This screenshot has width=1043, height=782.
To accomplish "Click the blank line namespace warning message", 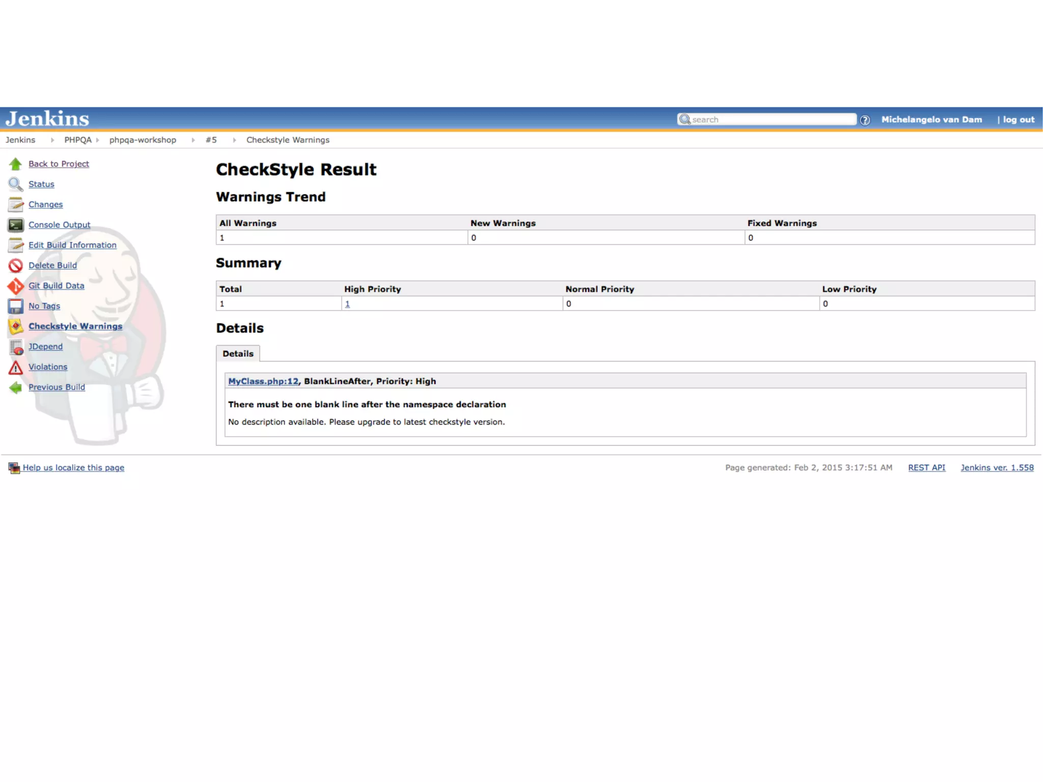I will [367, 405].
